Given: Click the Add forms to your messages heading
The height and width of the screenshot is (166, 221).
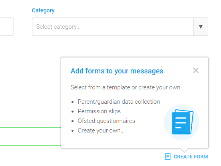Looking at the screenshot, I should (x=117, y=71).
